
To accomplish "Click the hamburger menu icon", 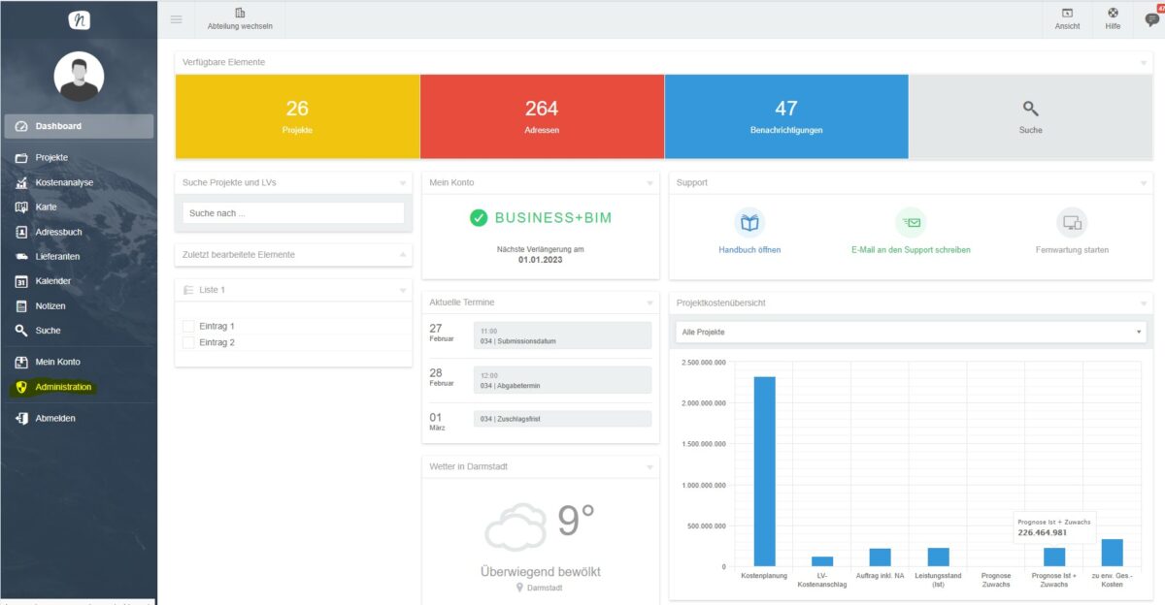I will point(176,19).
